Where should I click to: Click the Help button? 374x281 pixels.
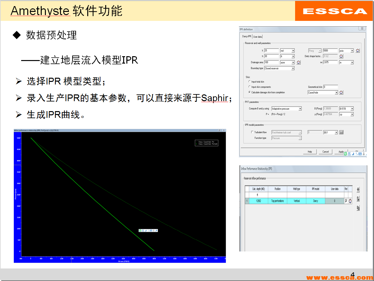pos(310,152)
